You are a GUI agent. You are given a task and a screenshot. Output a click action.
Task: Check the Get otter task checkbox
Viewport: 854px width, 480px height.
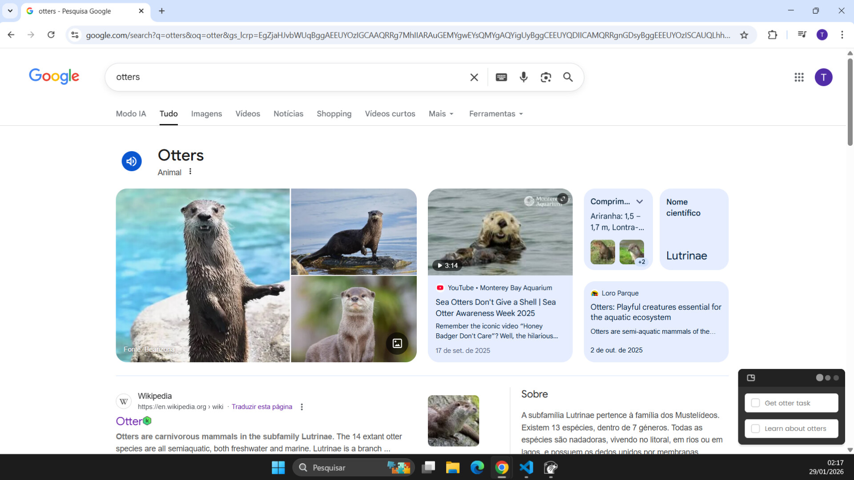[x=755, y=403]
